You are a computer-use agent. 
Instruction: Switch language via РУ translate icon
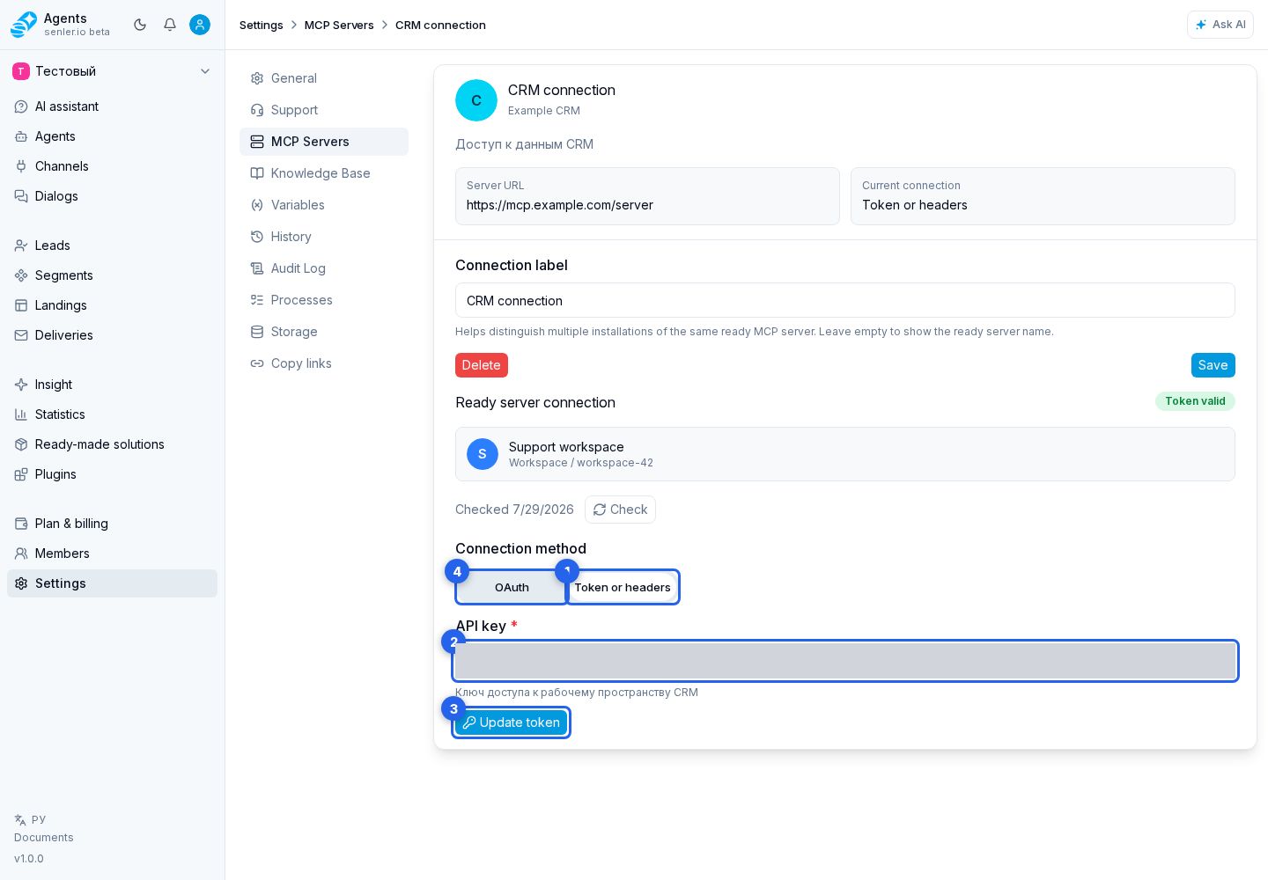pos(30,819)
